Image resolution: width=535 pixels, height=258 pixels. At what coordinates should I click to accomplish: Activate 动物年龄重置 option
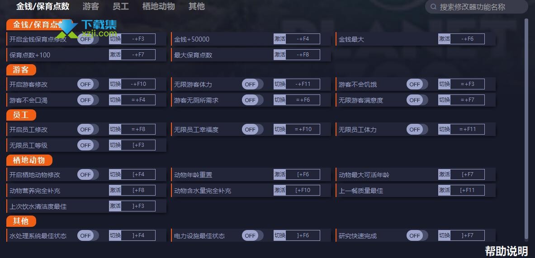pyautogui.click(x=279, y=174)
